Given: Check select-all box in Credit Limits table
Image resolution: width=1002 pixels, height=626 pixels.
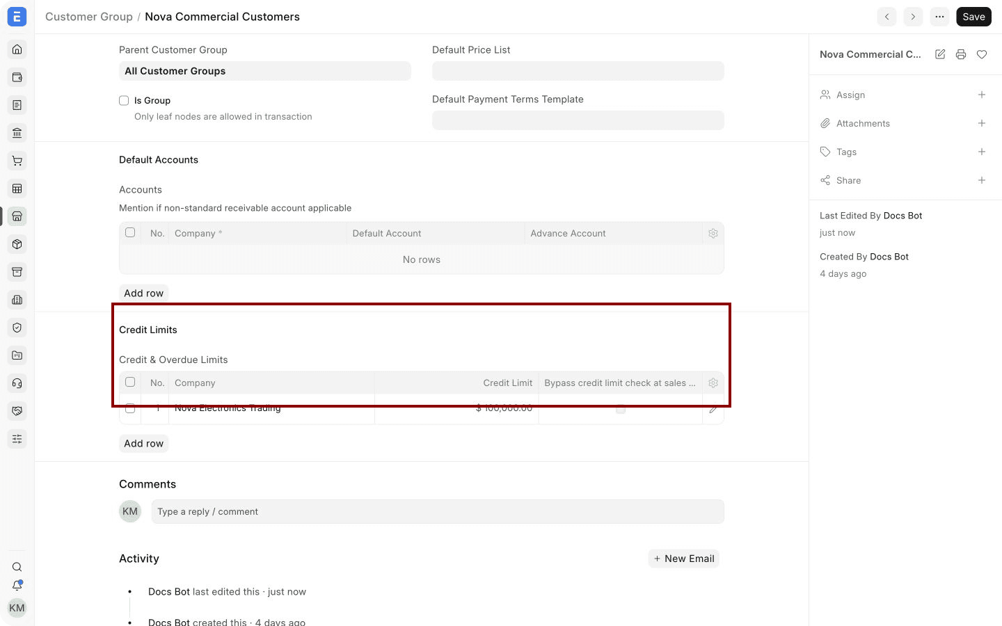Looking at the screenshot, I should [x=130, y=382].
